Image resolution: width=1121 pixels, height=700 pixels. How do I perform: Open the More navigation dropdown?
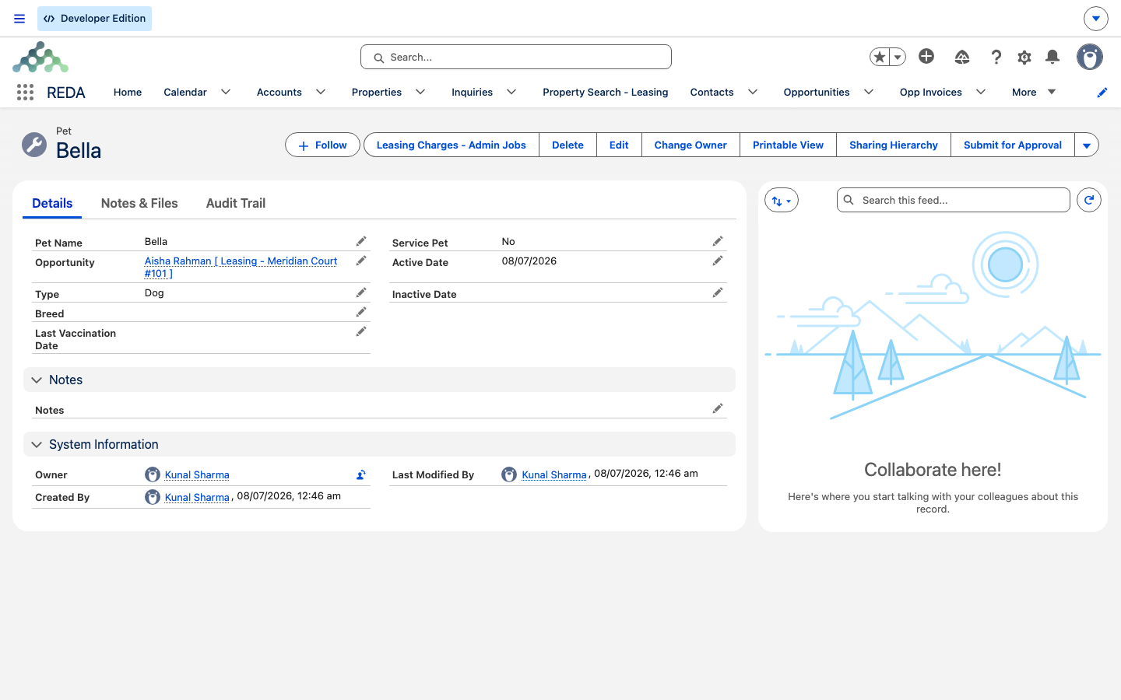click(1034, 92)
